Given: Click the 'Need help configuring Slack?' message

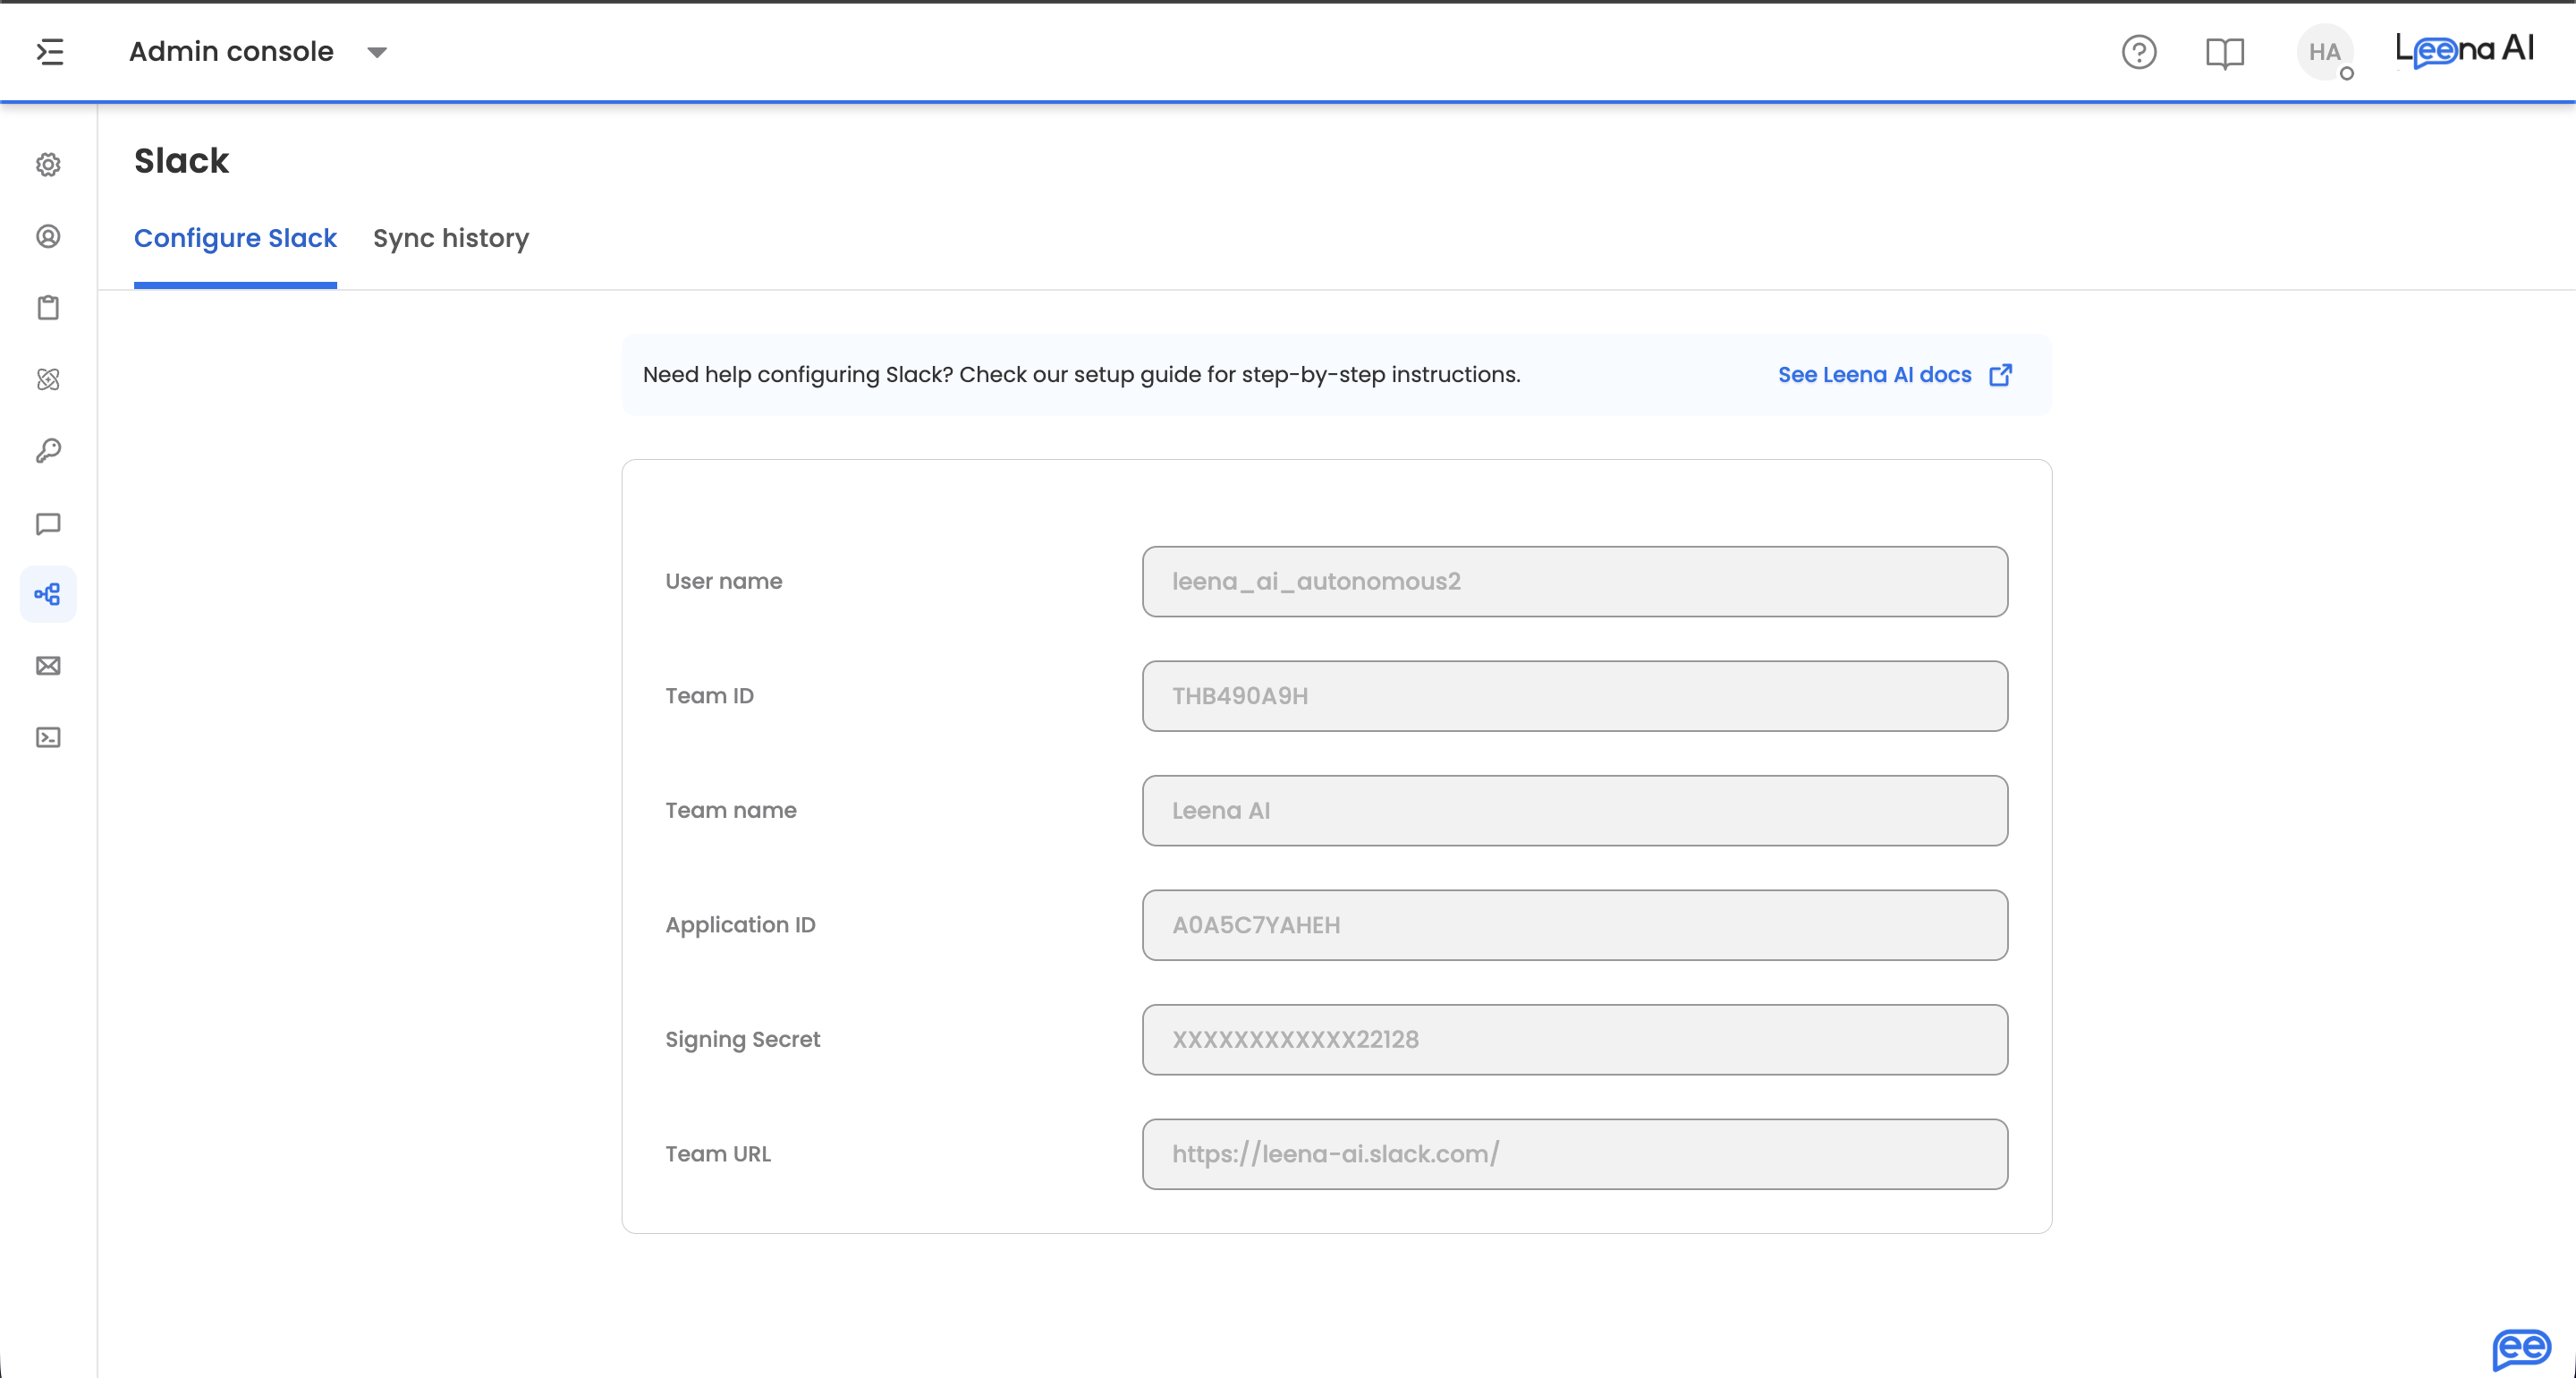Looking at the screenshot, I should (1081, 374).
